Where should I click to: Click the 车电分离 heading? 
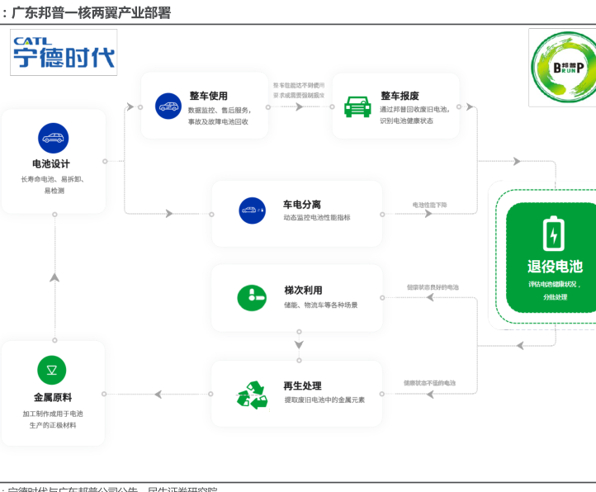302,204
